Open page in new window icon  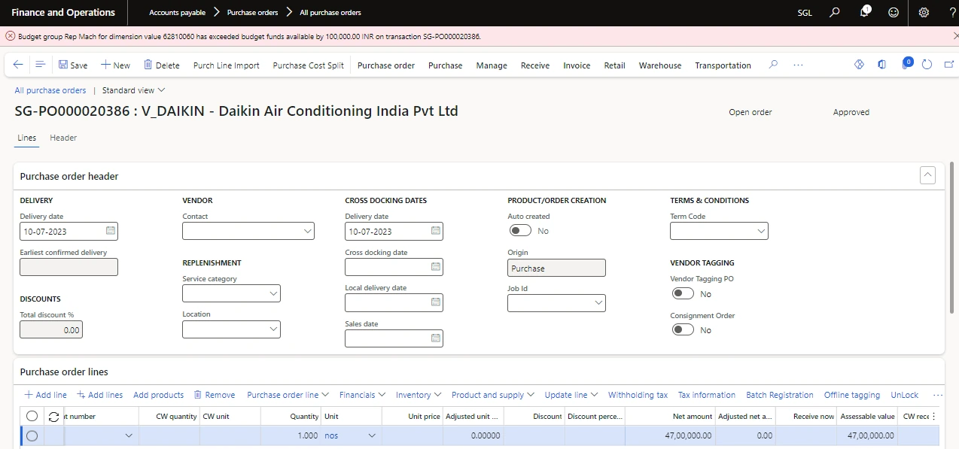950,65
